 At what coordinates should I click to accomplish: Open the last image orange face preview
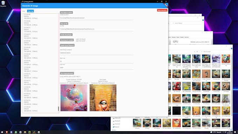(x=103, y=98)
